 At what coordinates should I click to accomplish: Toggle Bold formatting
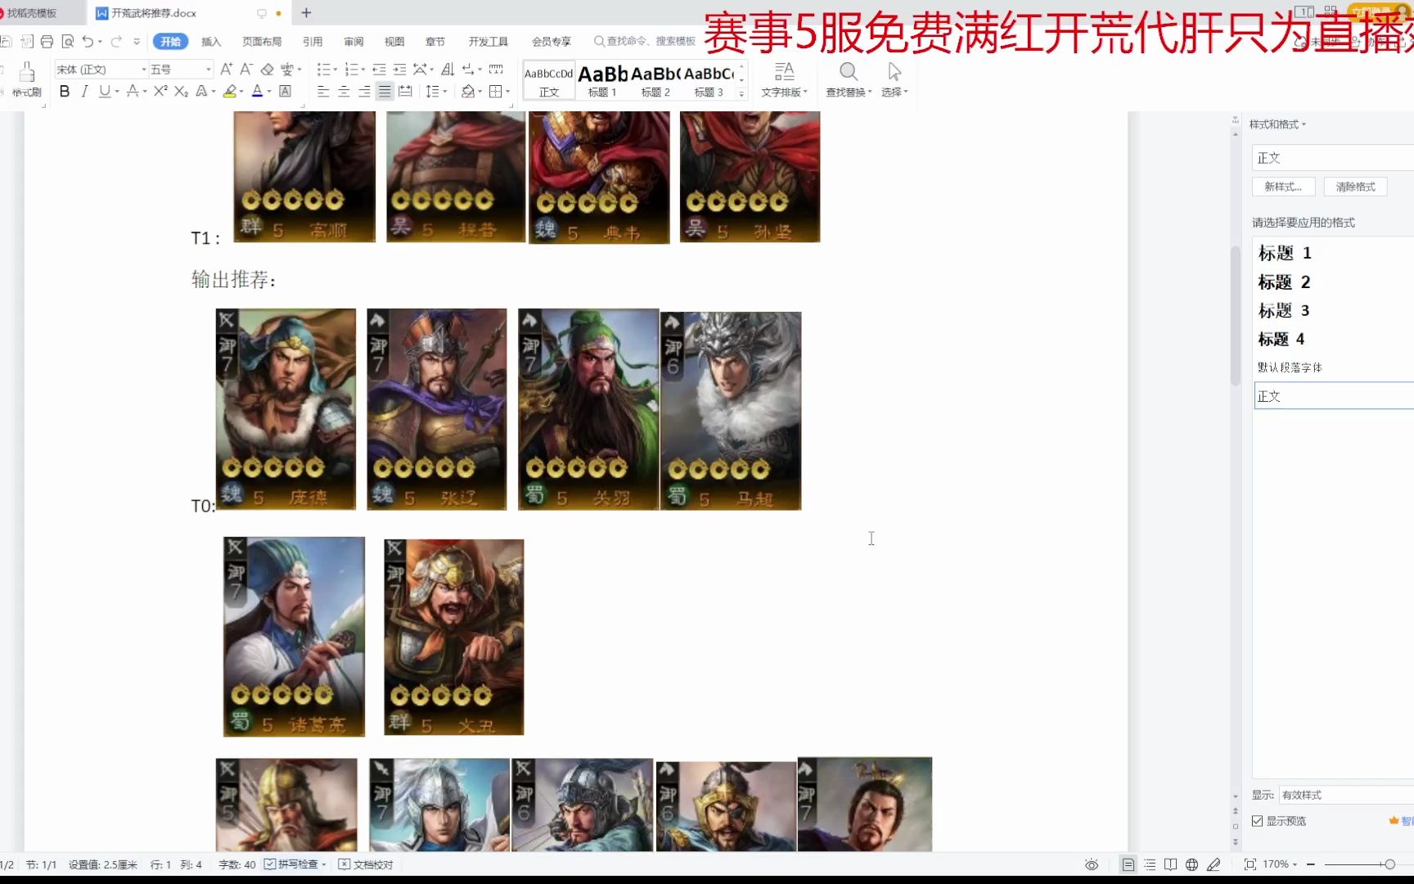[x=65, y=92]
